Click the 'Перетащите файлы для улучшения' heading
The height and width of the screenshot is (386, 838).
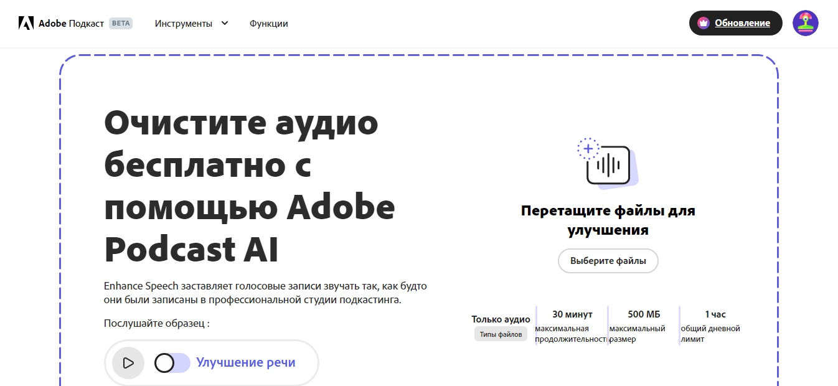(x=608, y=220)
